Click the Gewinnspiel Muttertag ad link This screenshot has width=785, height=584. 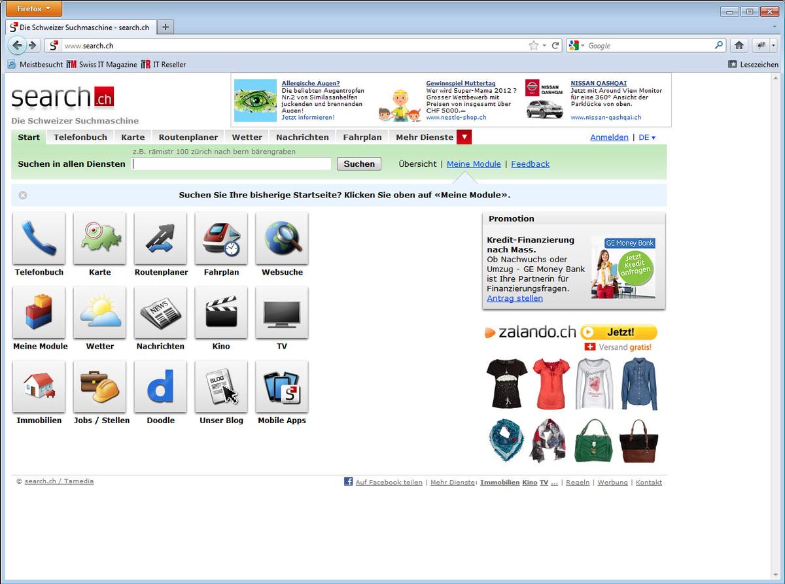point(461,83)
